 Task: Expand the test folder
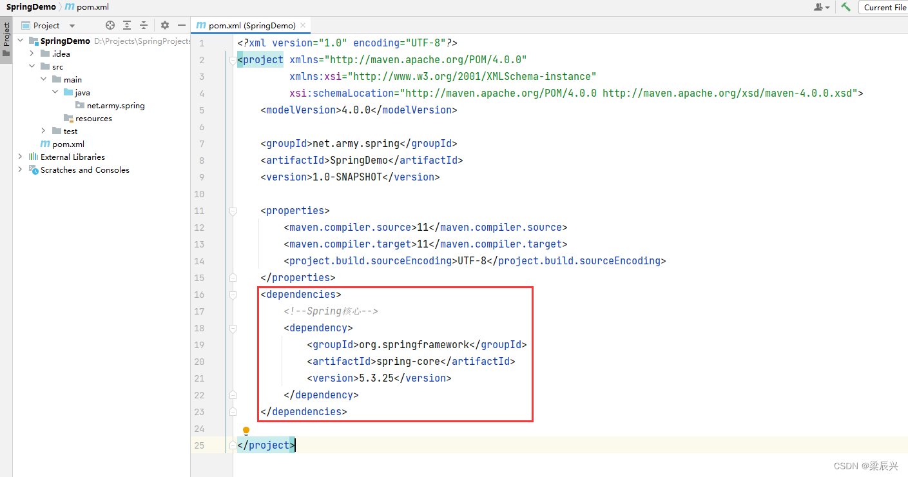[43, 131]
